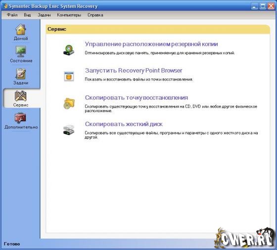This screenshot has height=250, width=277.
Task: Click the backup location disk icon
Action: pyautogui.click(x=69, y=50)
